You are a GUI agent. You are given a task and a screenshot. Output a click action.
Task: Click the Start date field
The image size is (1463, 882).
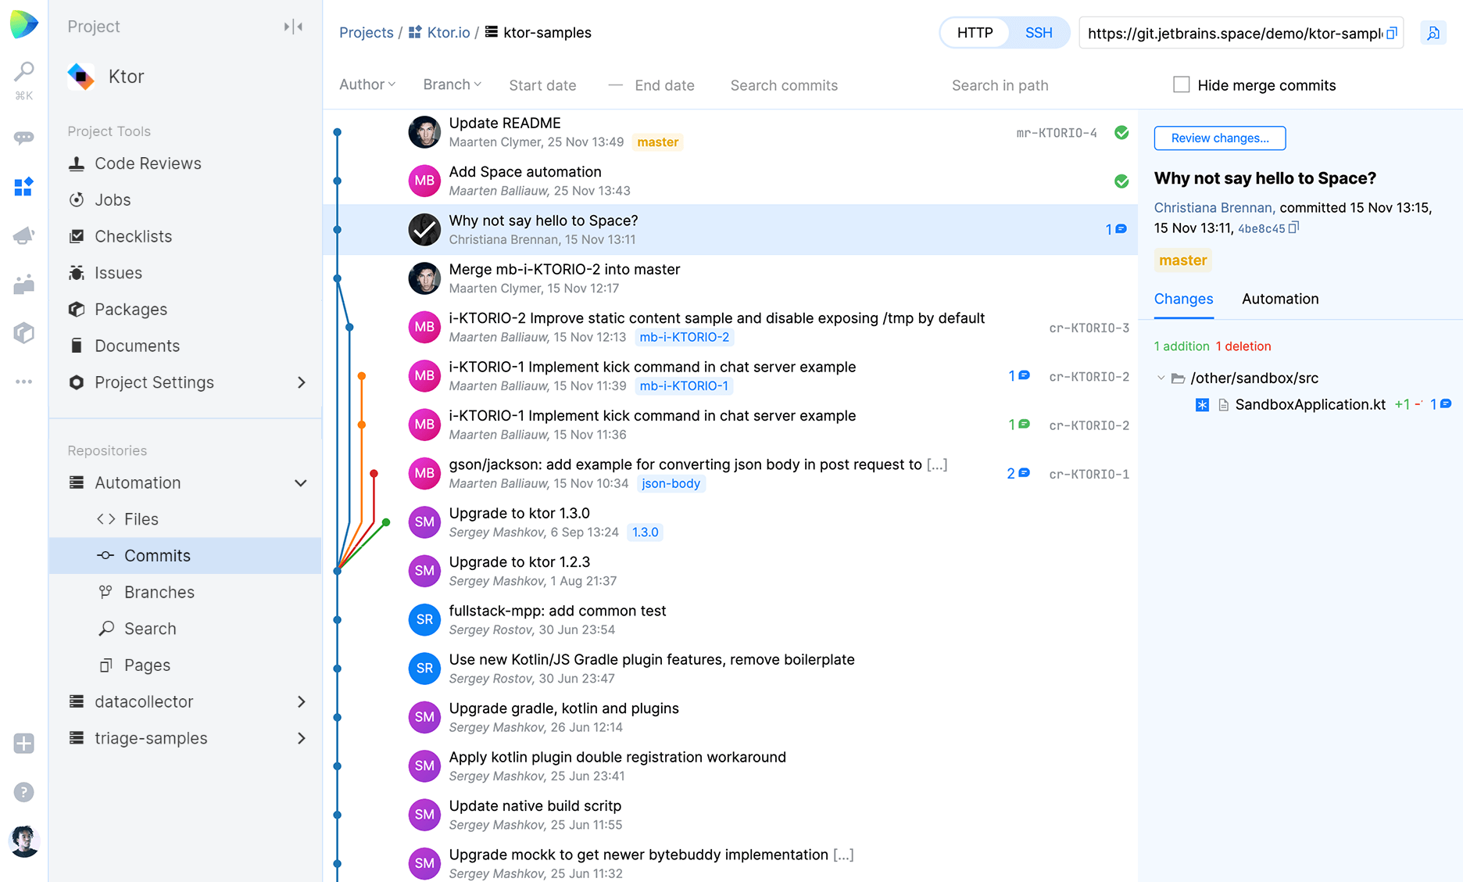pyautogui.click(x=542, y=85)
